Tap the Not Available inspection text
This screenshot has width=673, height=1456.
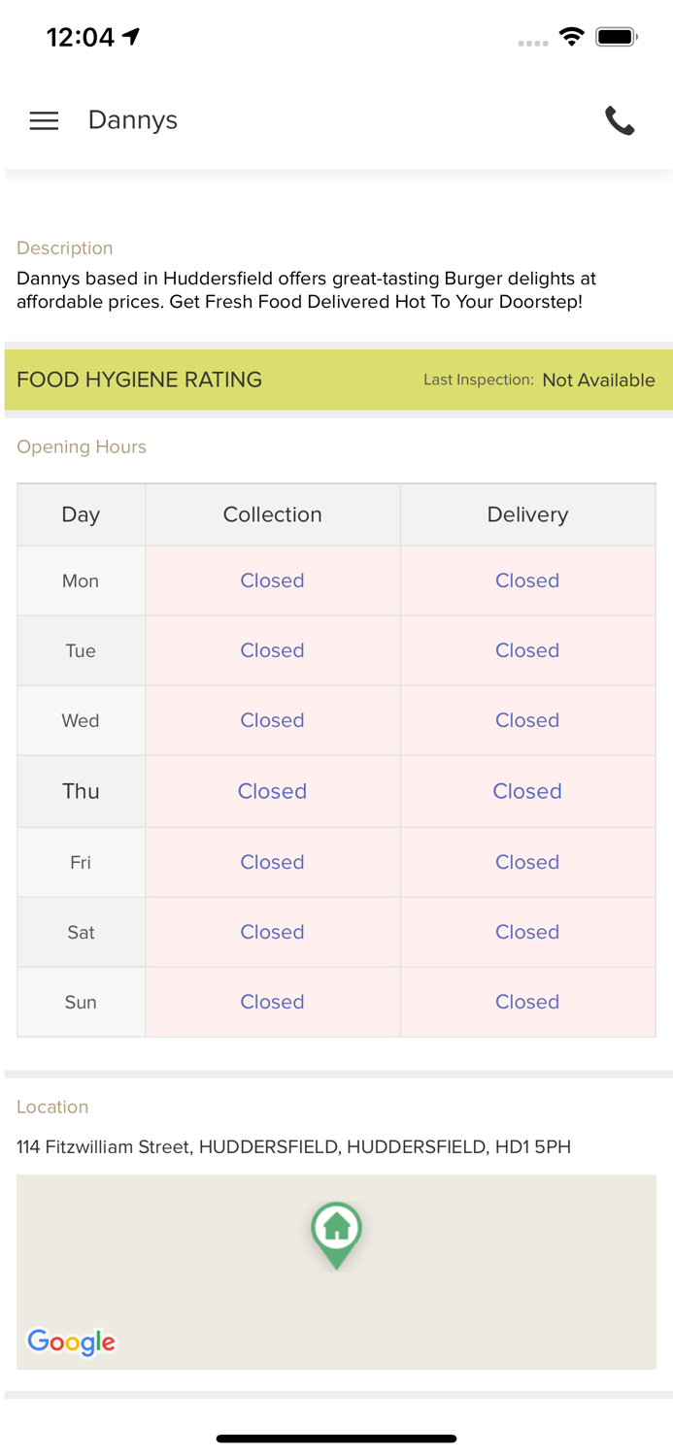tap(598, 381)
